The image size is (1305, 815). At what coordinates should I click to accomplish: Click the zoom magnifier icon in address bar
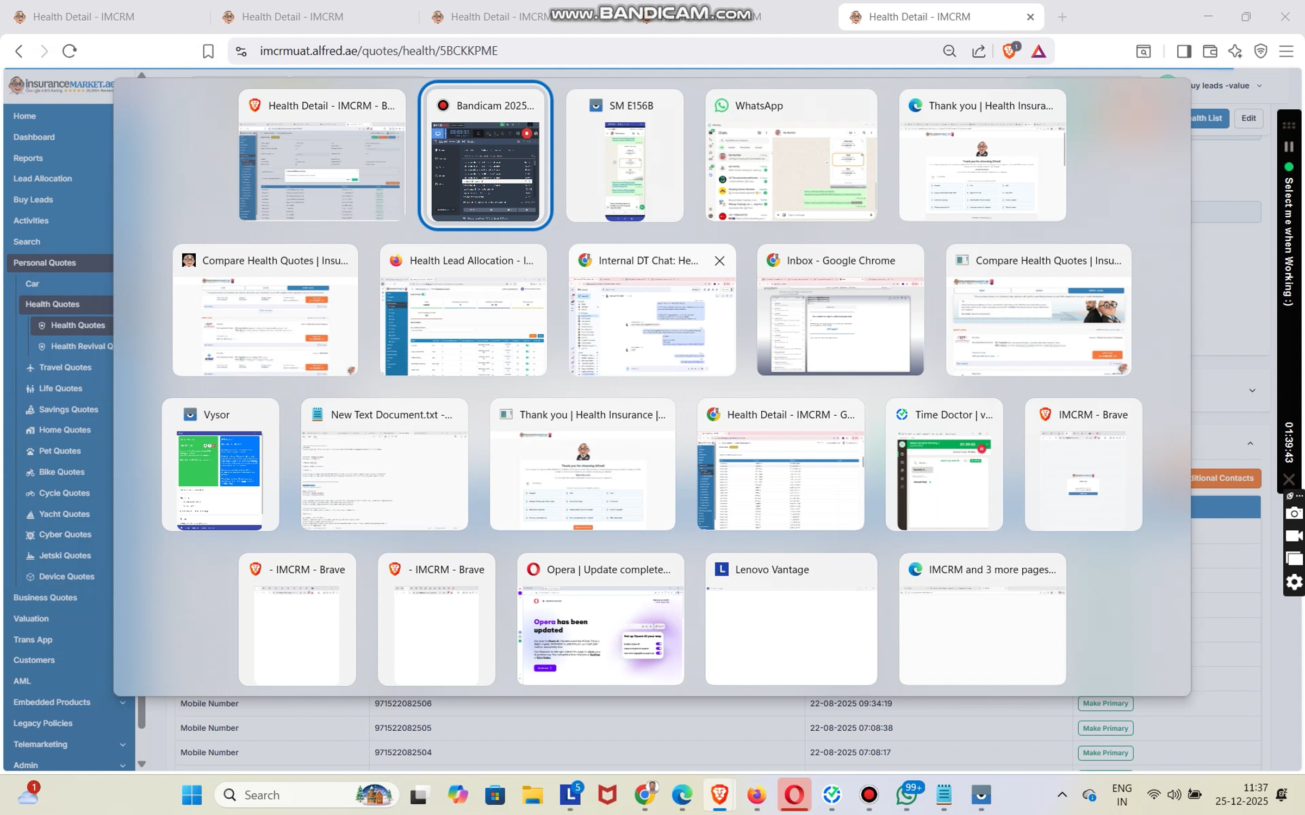pyautogui.click(x=949, y=51)
